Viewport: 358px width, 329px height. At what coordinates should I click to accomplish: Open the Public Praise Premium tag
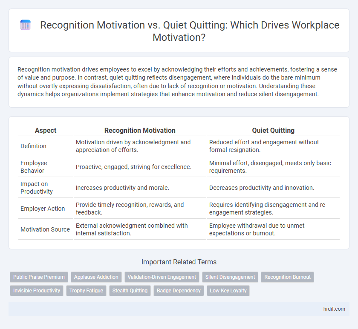39,277
